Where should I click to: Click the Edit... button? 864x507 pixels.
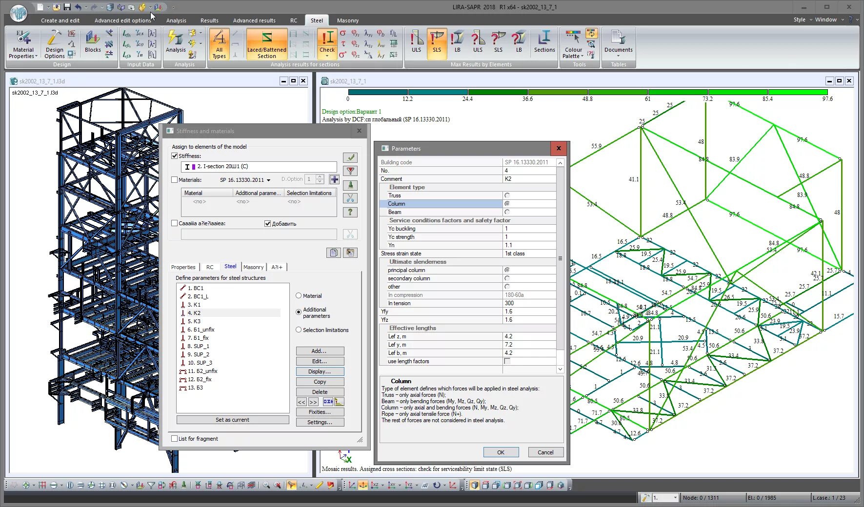click(x=320, y=361)
